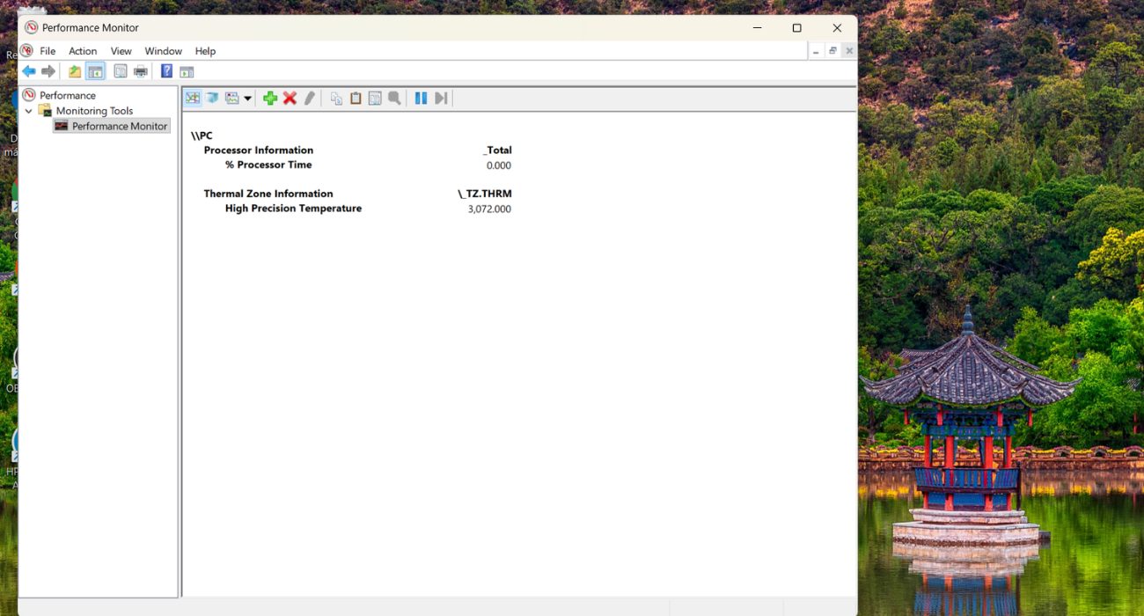Screen dimensions: 1144x616
Task: Click the Performance Monitor title bar icon
Action: point(32,27)
